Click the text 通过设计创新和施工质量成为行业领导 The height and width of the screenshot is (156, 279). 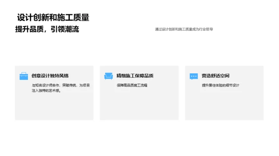point(184,29)
